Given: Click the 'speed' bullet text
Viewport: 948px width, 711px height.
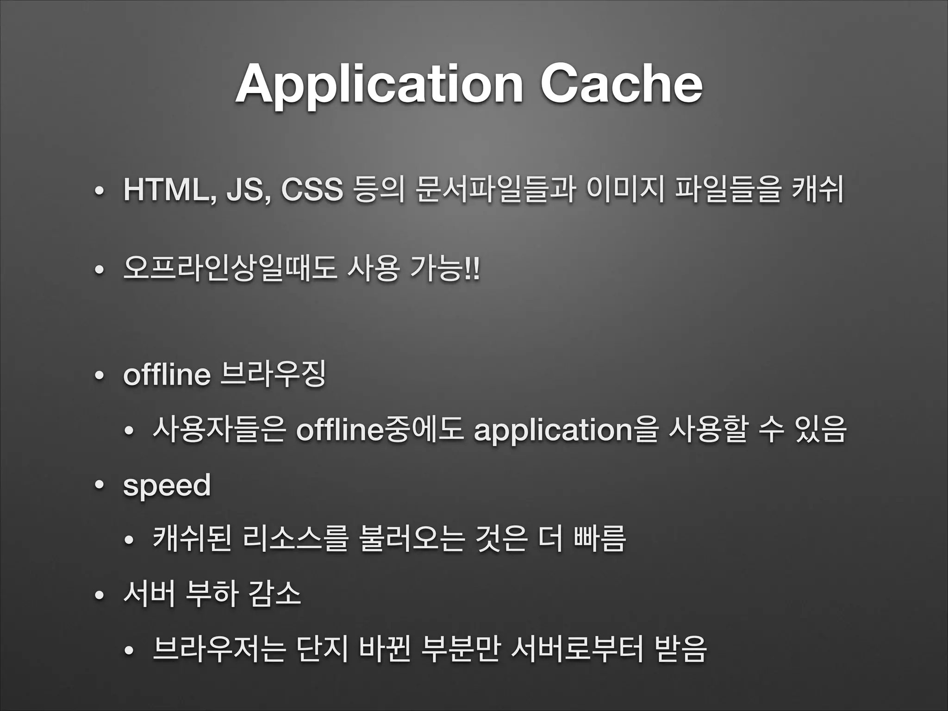Looking at the screenshot, I should [x=167, y=486].
